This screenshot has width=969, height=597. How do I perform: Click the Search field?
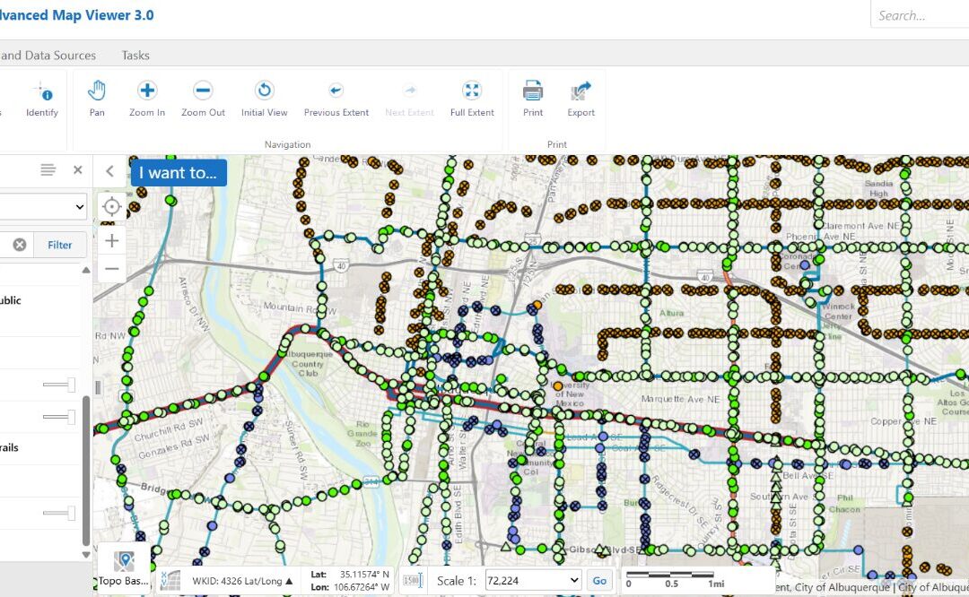tap(921, 14)
